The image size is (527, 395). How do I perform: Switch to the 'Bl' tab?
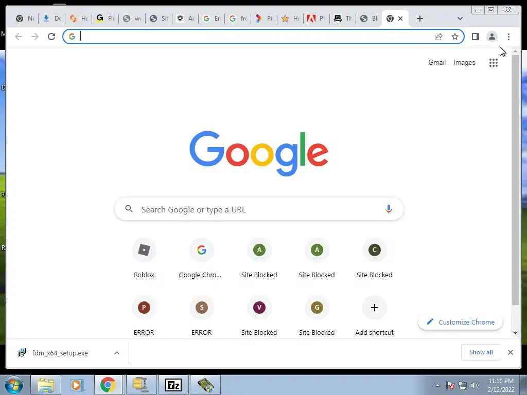pos(368,19)
